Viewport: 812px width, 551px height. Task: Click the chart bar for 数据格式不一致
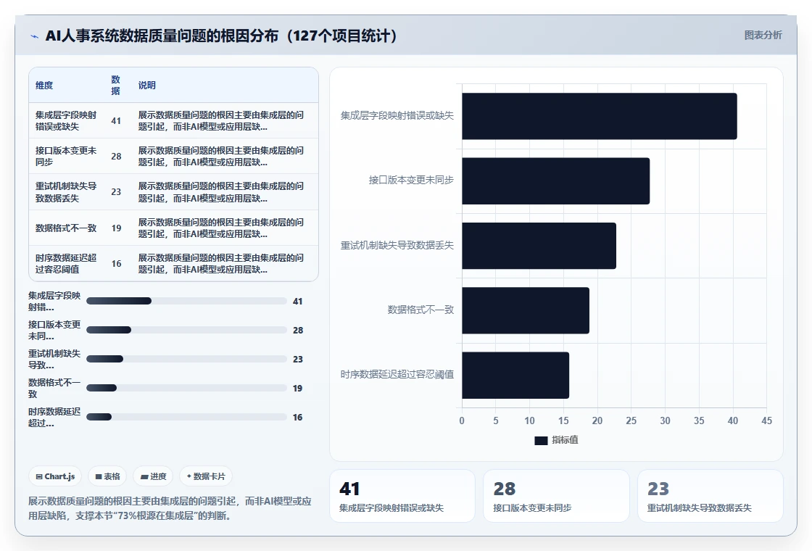[526, 311]
